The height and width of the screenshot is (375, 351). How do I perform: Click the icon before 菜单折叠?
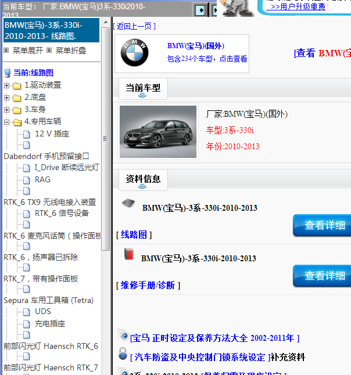[49, 51]
